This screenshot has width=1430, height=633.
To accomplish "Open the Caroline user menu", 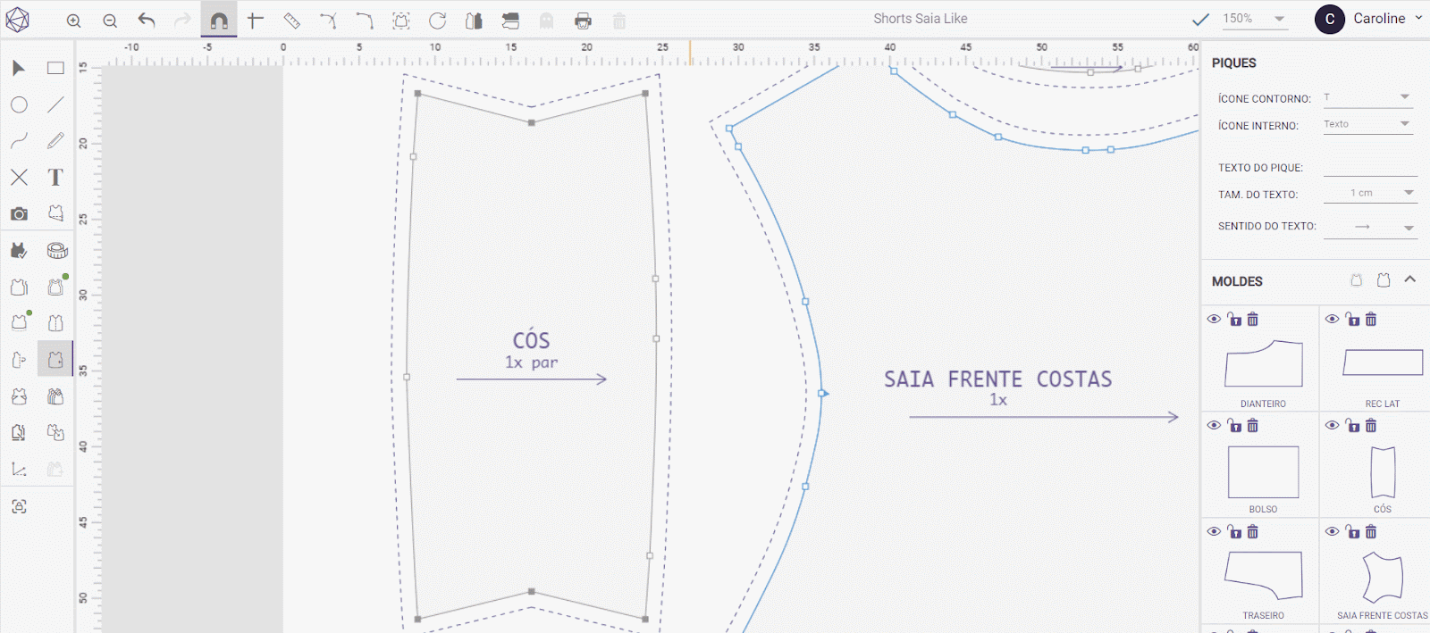I will pyautogui.click(x=1378, y=19).
